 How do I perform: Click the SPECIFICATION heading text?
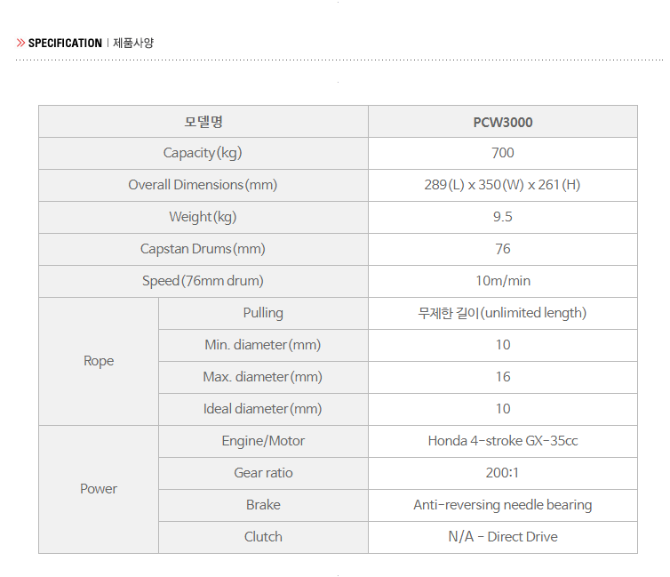tap(65, 43)
